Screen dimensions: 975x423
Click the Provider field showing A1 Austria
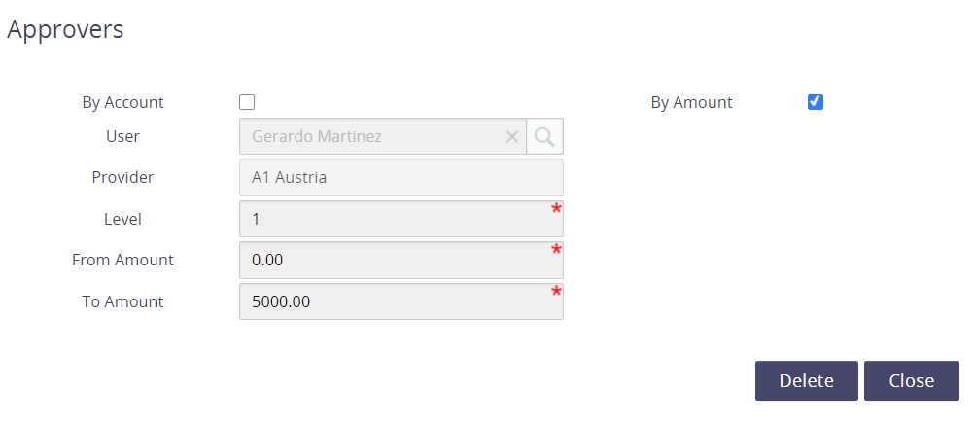(x=400, y=178)
